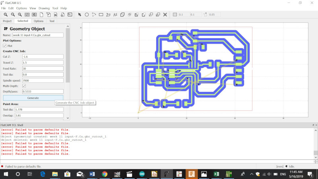Click the geometry Name input field

38,35
